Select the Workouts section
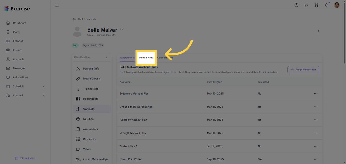 click(x=92, y=109)
